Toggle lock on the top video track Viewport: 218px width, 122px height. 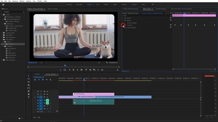click(x=38, y=91)
